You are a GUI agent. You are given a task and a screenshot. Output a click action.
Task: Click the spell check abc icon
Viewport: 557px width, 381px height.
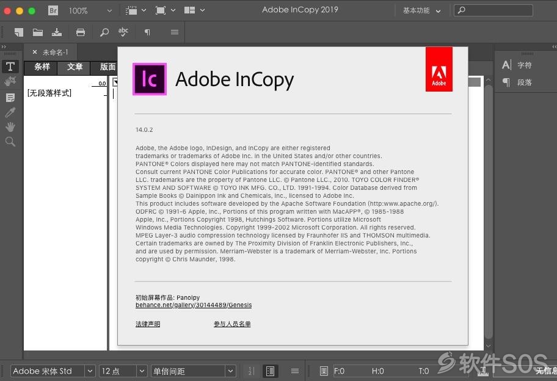(123, 32)
